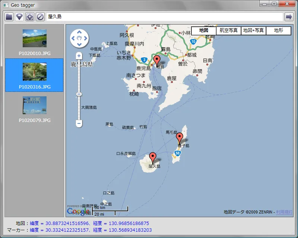
Task: Open the 利用規約 terms link
Action: coord(284,212)
